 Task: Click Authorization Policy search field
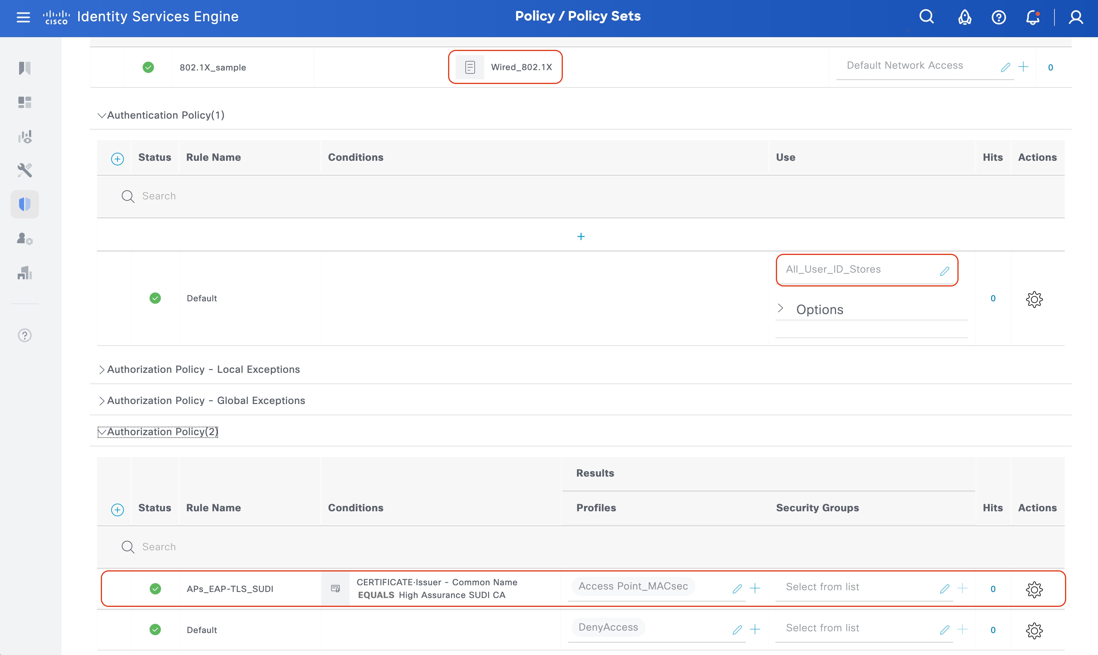pos(581,547)
